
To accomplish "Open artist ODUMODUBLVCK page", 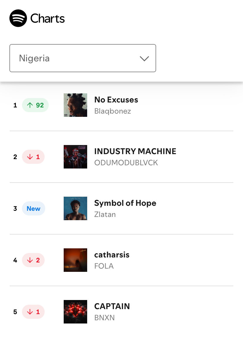I will [126, 163].
